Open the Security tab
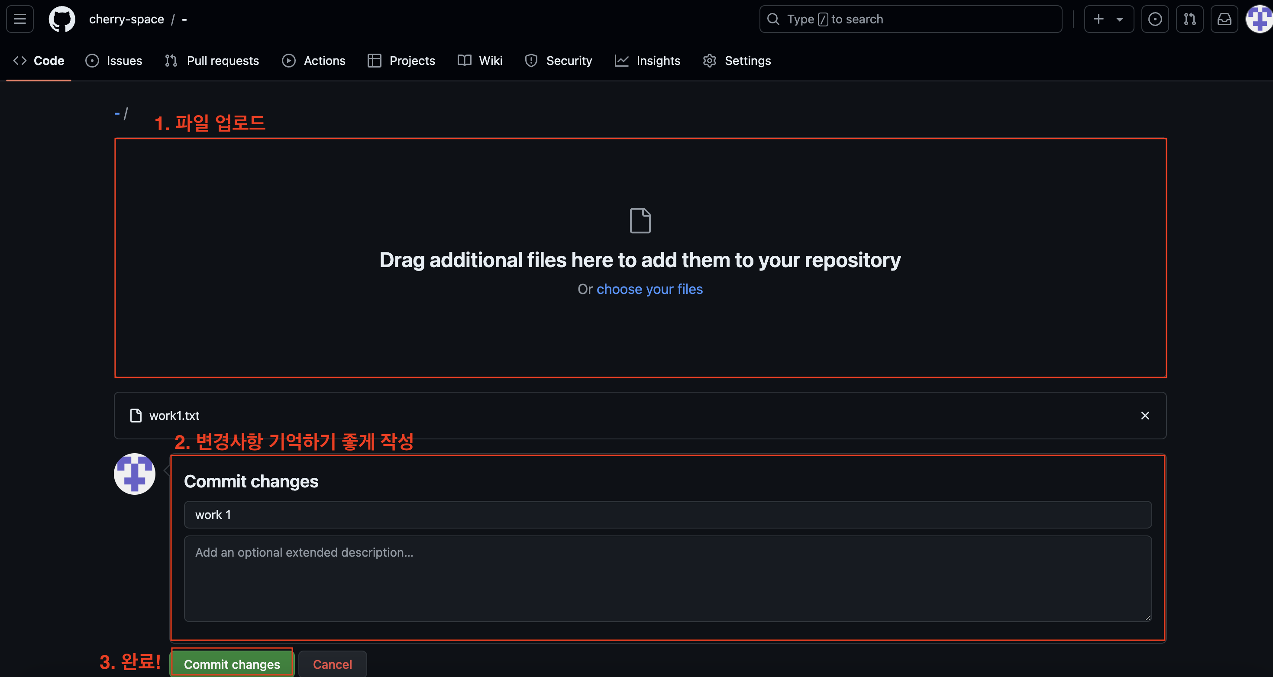Viewport: 1273px width, 677px height. pos(559,61)
